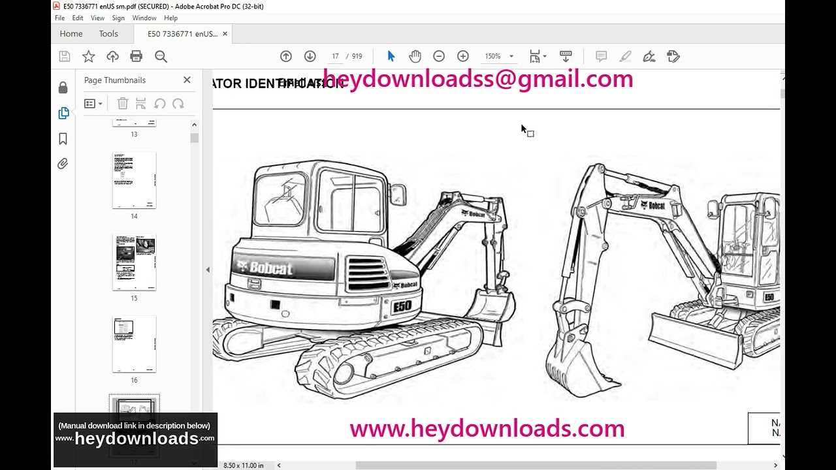836x470 pixels.
Task: Open the Bookmarks panel icon
Action: [x=63, y=138]
